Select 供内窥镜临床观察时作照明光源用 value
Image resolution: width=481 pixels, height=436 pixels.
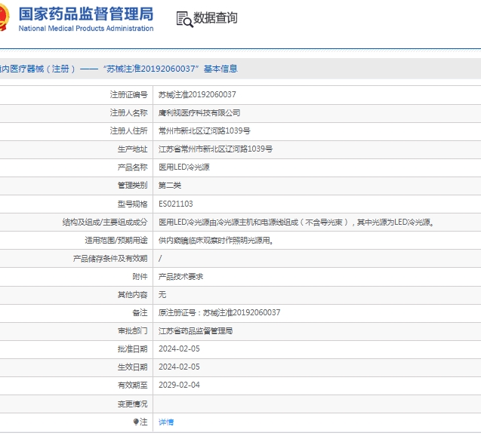point(216,240)
